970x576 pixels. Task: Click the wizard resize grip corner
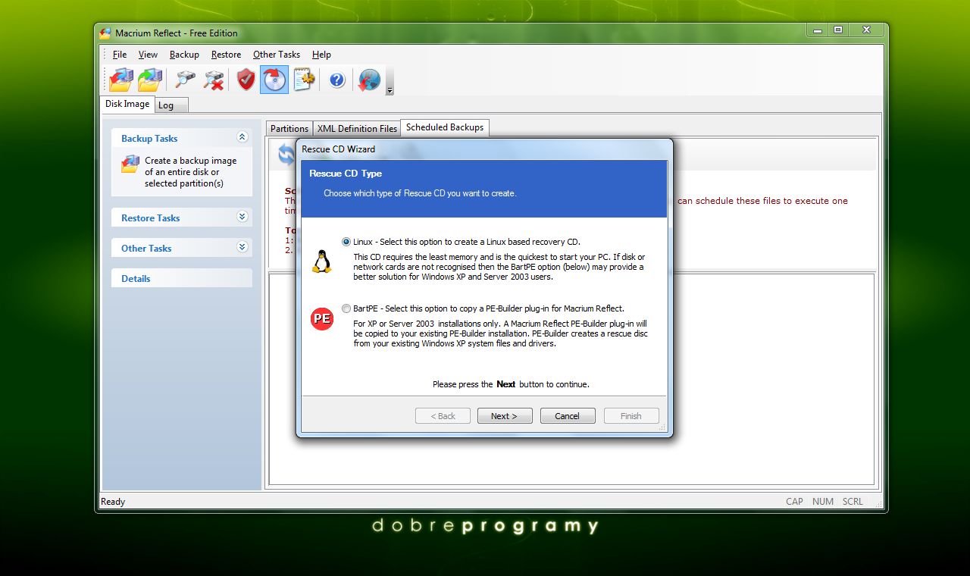[x=662, y=429]
